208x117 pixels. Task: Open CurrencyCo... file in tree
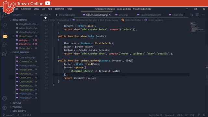point(26,61)
